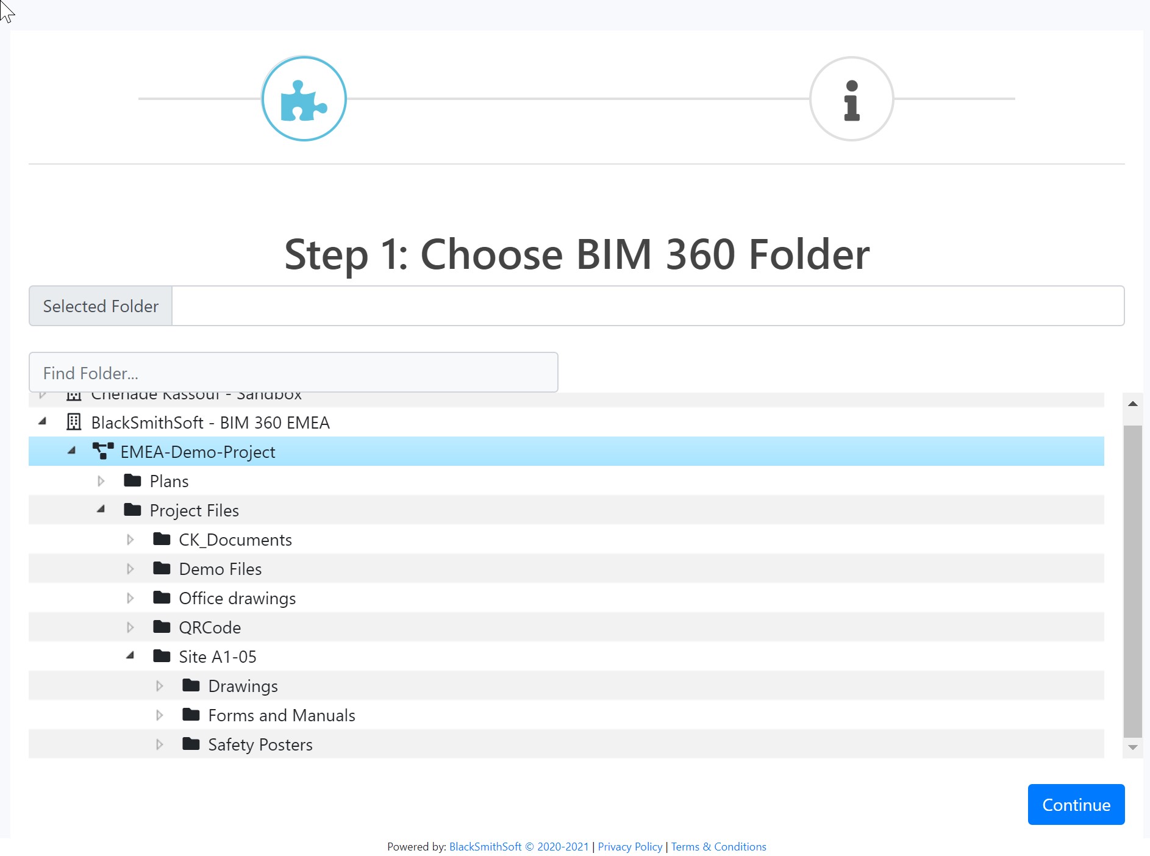Screen dimensions: 1150x856
Task: Click the CK_Documents folder icon
Action: [x=162, y=539]
